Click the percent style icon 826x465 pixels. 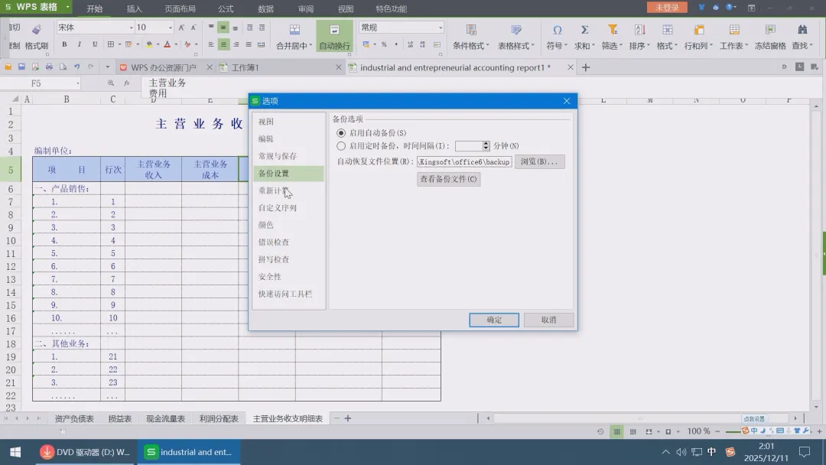(384, 45)
